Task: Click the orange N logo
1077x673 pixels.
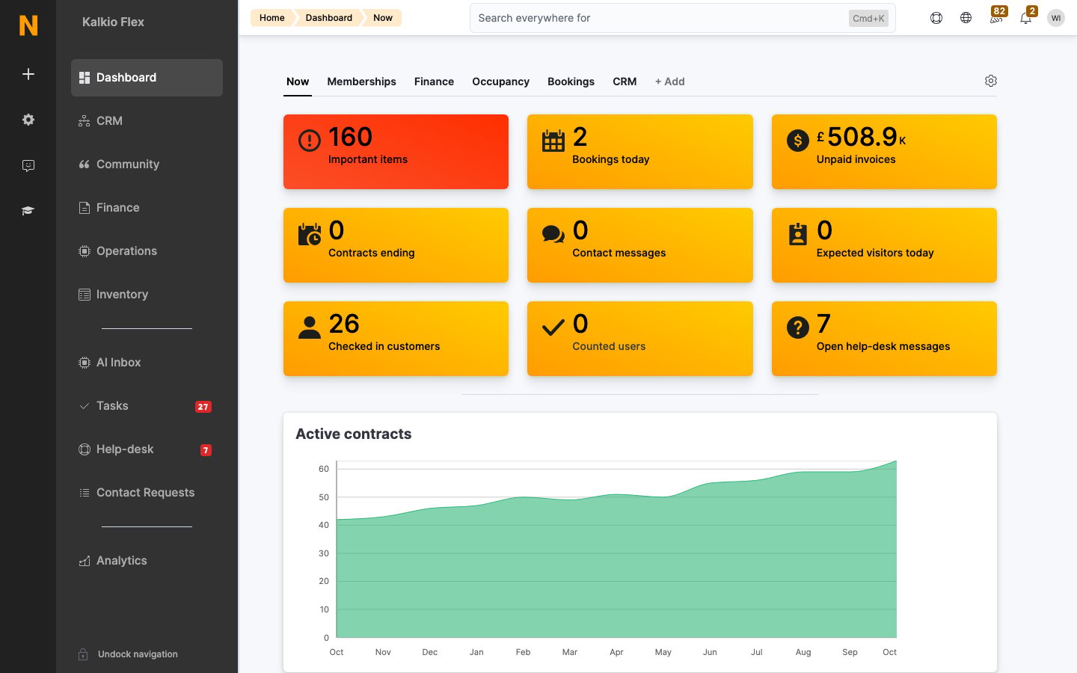Action: (x=28, y=25)
